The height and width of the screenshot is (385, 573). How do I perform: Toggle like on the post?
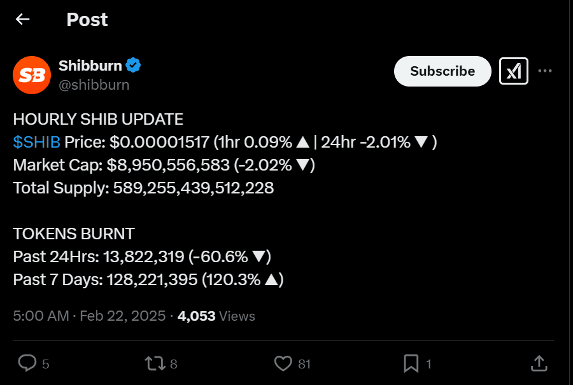point(284,363)
